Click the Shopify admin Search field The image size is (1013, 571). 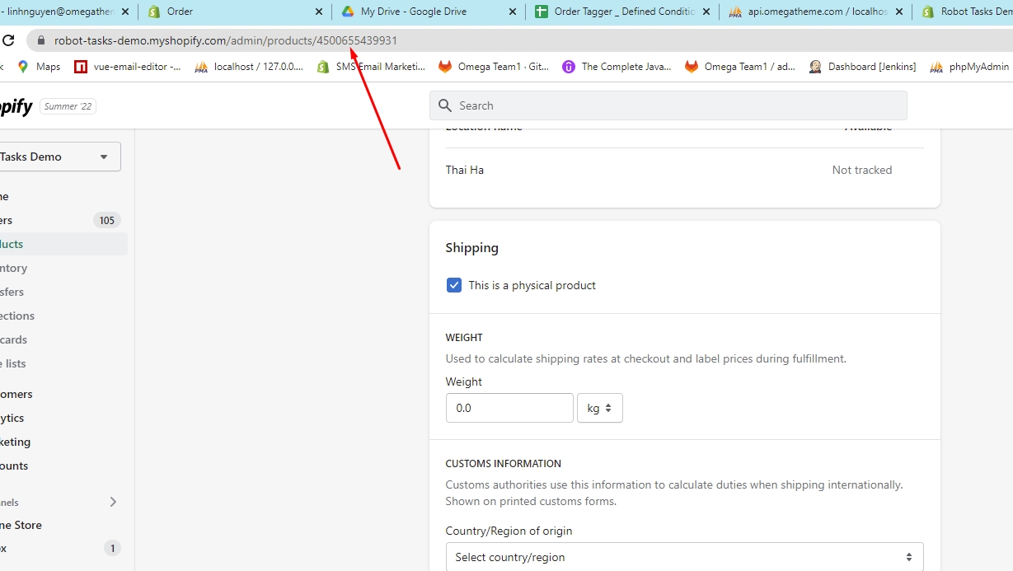tap(668, 105)
